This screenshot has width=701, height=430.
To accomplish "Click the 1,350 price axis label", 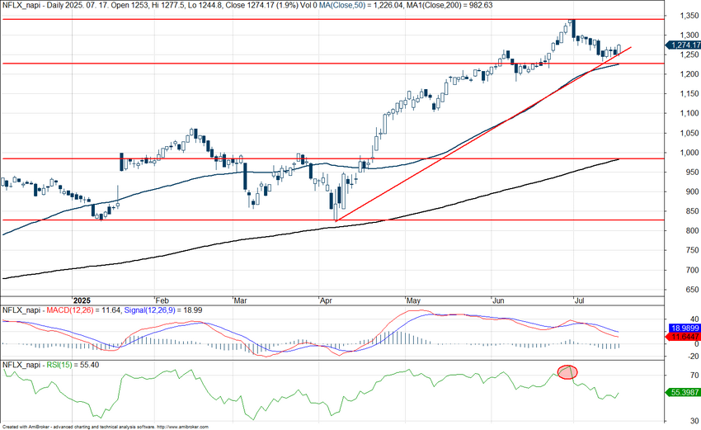I will click(689, 16).
